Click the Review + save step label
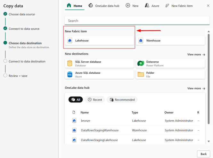This screenshot has width=213, height=158. [x=18, y=76]
